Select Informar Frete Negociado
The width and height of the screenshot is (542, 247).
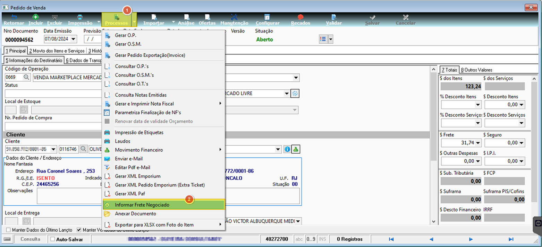coord(164,205)
